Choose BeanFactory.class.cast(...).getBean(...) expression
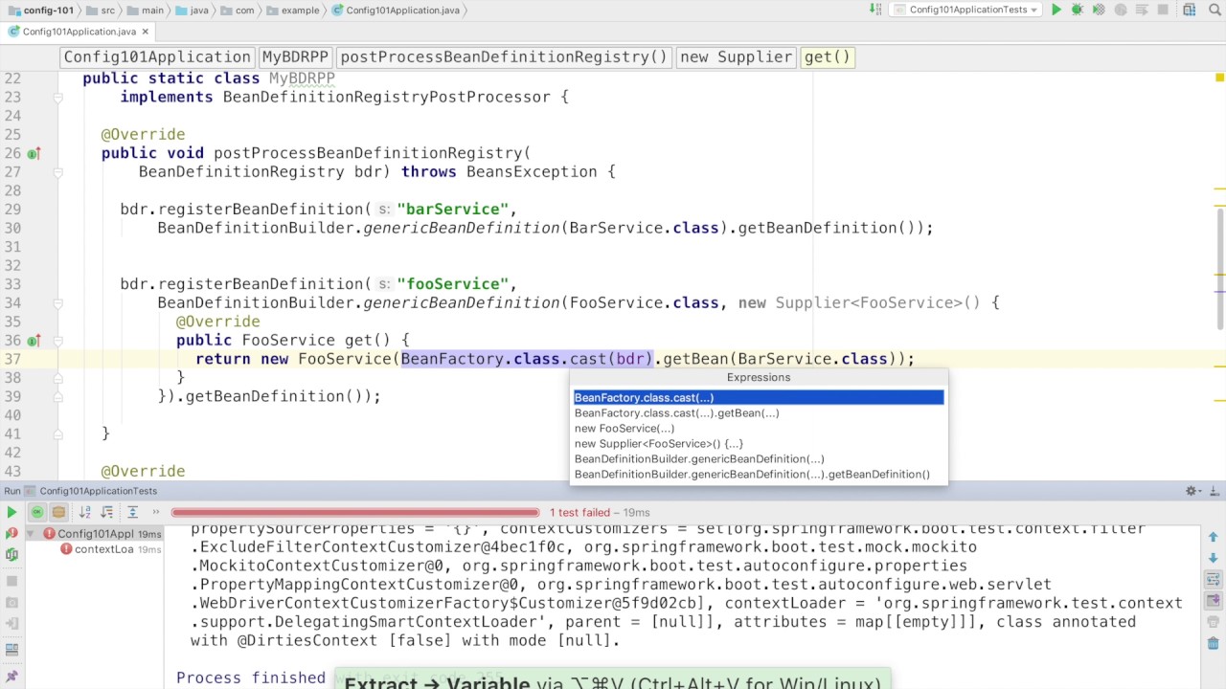This screenshot has width=1226, height=689. 759,412
